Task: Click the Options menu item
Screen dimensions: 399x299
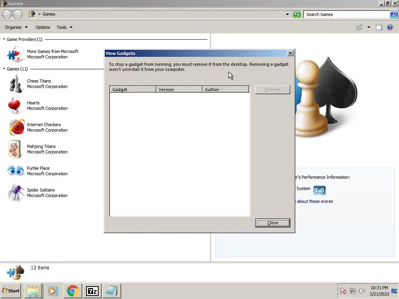Action: (43, 27)
